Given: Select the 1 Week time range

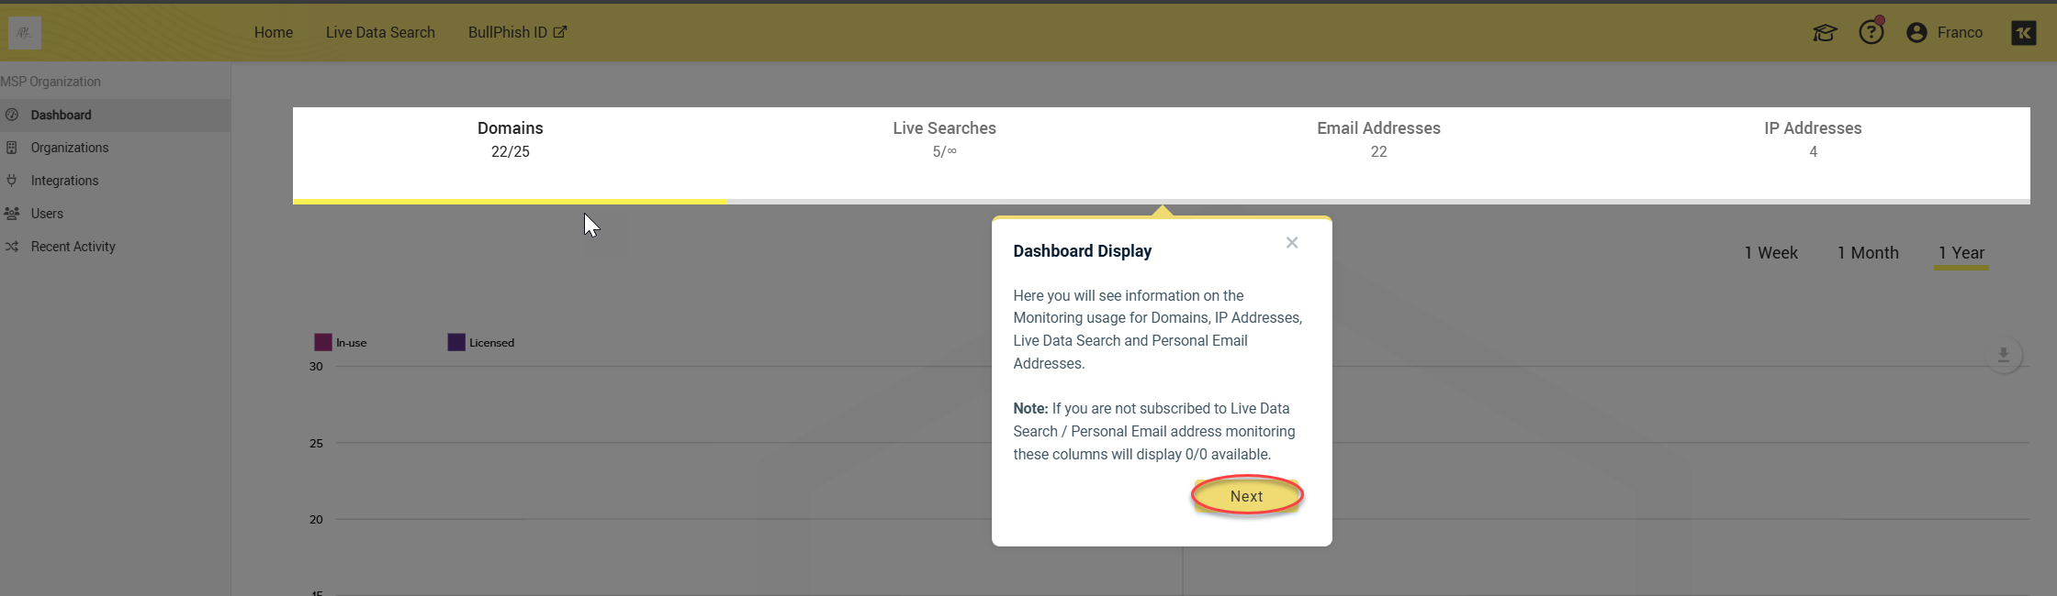Looking at the screenshot, I should [x=1770, y=253].
